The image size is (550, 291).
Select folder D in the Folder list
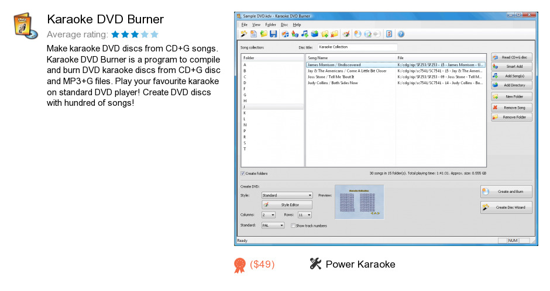[273, 83]
